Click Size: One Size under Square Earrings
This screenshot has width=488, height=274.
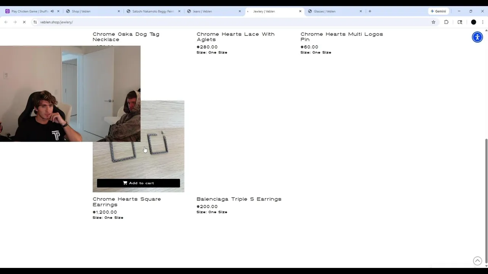click(x=108, y=218)
